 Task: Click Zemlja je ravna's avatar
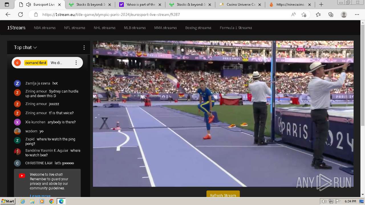coord(17,83)
